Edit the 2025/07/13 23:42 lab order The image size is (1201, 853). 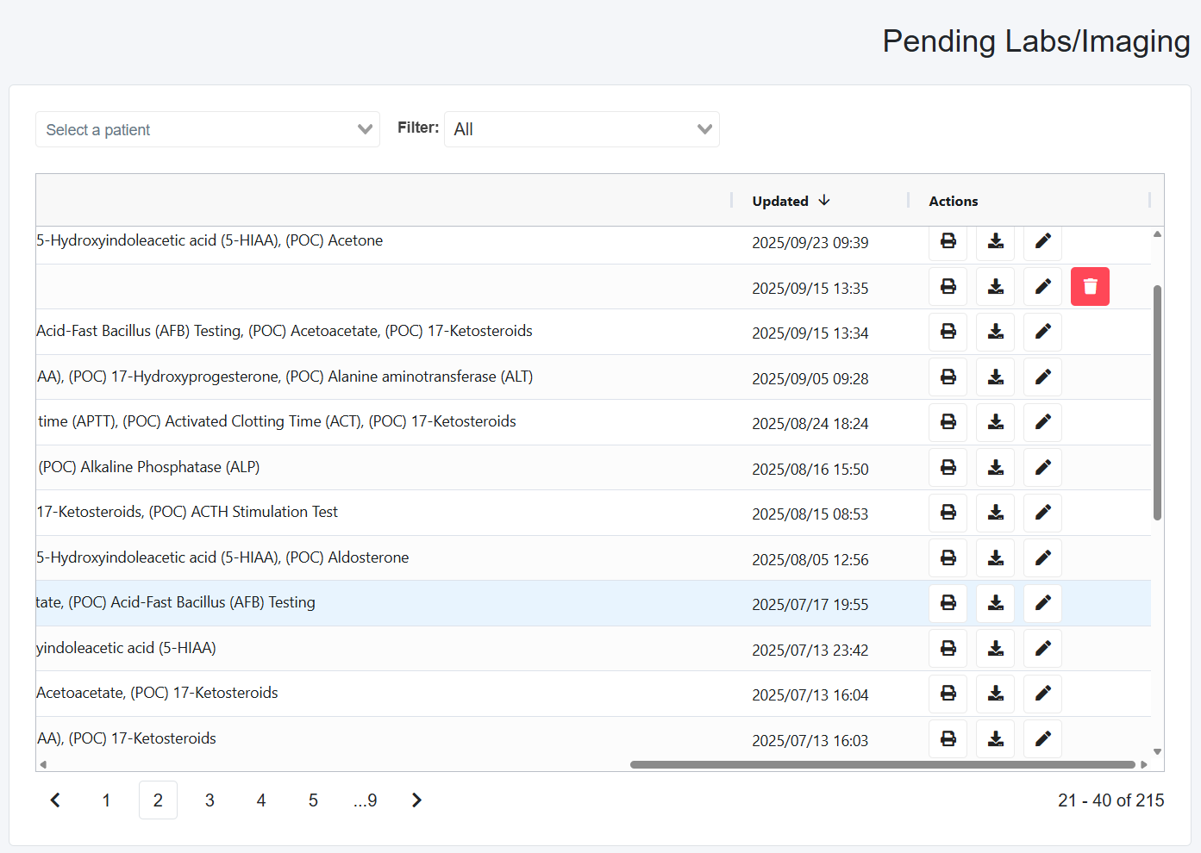pyautogui.click(x=1042, y=649)
